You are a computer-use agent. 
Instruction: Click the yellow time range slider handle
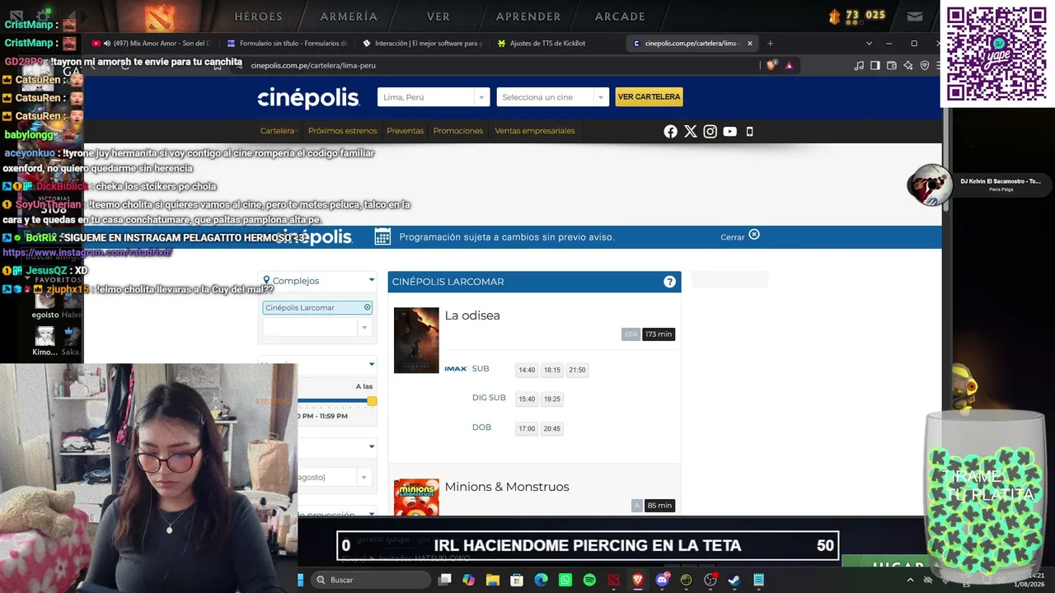tap(372, 401)
